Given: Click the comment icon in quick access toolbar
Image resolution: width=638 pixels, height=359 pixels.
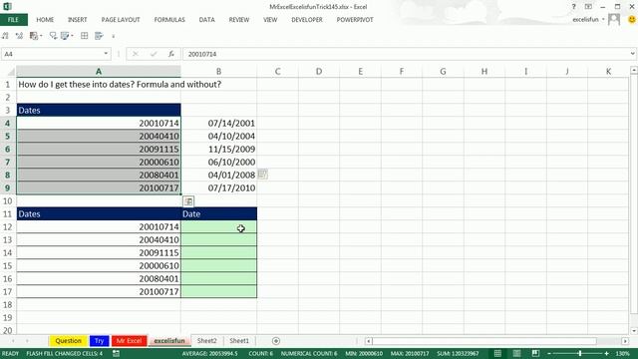Looking at the screenshot, I should [x=53, y=36].
